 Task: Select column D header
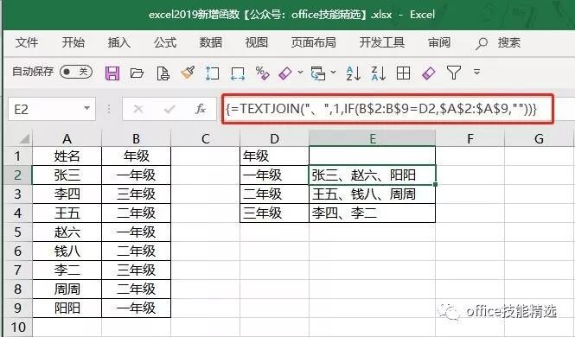pos(274,139)
